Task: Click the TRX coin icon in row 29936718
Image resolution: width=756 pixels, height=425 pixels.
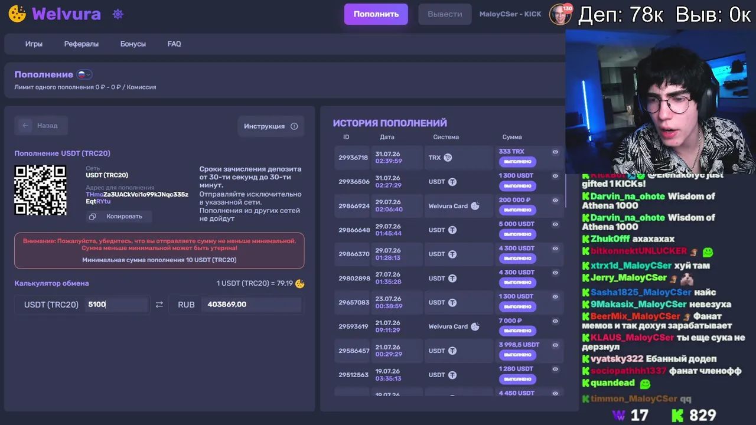Action: tap(448, 158)
